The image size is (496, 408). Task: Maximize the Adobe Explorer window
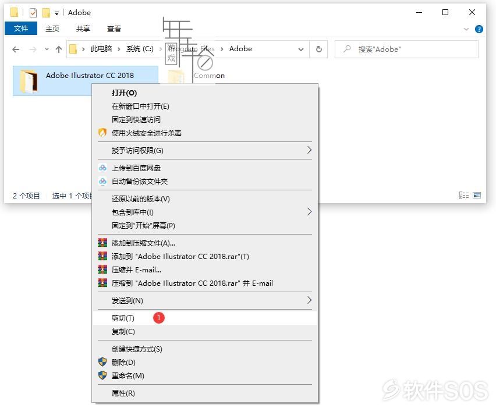(x=445, y=12)
